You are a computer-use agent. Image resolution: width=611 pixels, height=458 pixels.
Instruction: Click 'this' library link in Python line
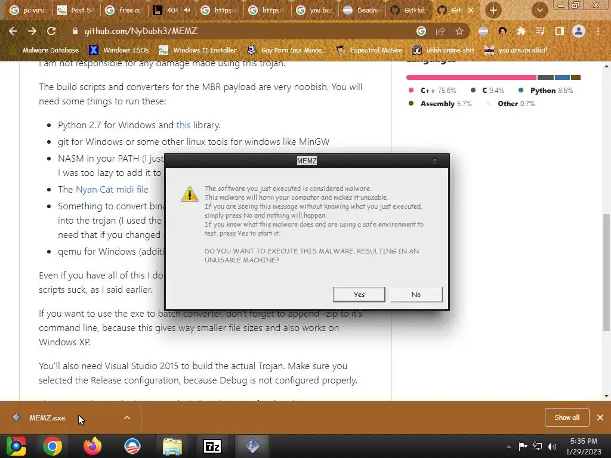pyautogui.click(x=183, y=125)
